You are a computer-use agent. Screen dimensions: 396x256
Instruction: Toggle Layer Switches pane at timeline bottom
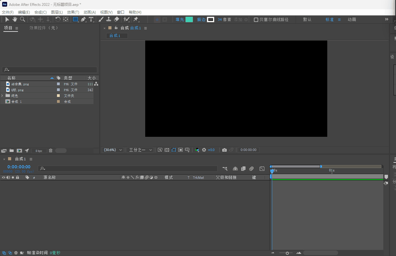click(4, 253)
